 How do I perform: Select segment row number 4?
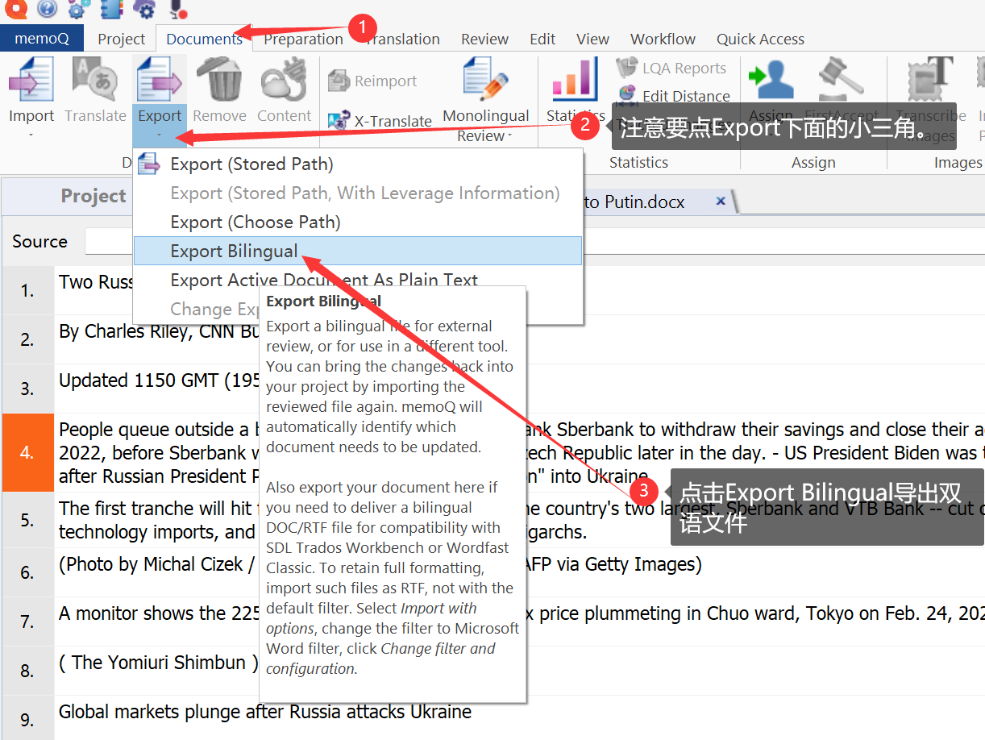pos(27,452)
